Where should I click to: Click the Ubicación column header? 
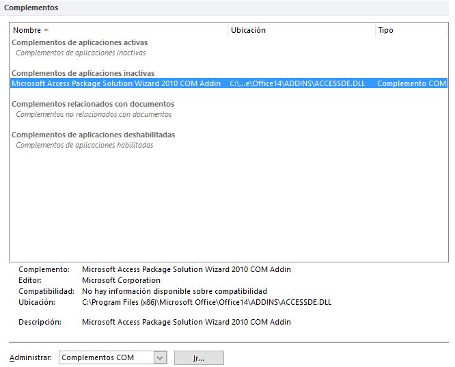[x=301, y=30]
